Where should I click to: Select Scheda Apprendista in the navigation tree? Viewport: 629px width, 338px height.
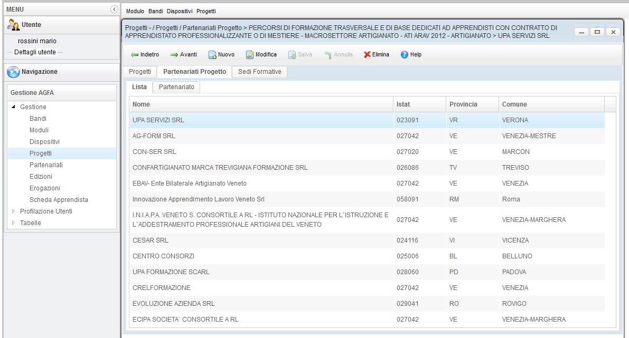(x=59, y=200)
